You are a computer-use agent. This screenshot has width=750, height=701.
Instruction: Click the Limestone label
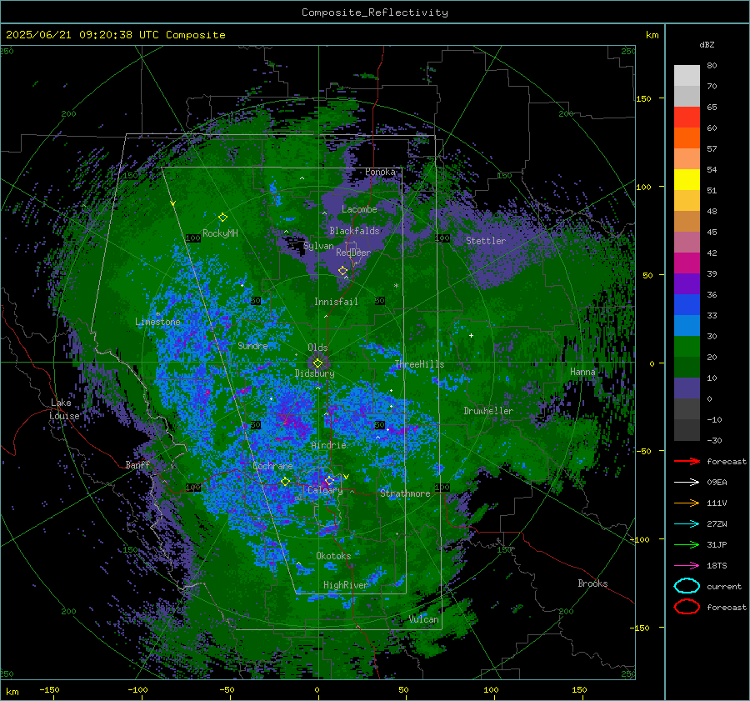coord(157,322)
